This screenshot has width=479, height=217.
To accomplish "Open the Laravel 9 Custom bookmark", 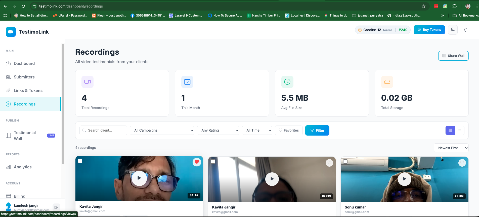I will [x=186, y=16].
